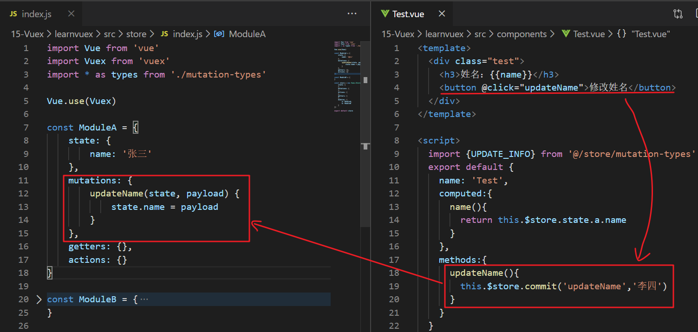Close the index.js editor tab
Viewport: 698px width, 332px height.
[71, 14]
